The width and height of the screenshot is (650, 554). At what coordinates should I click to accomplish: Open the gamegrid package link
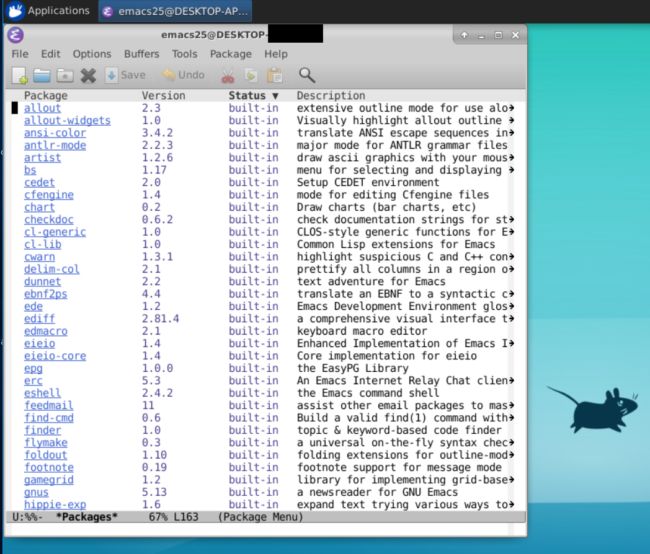click(48, 480)
